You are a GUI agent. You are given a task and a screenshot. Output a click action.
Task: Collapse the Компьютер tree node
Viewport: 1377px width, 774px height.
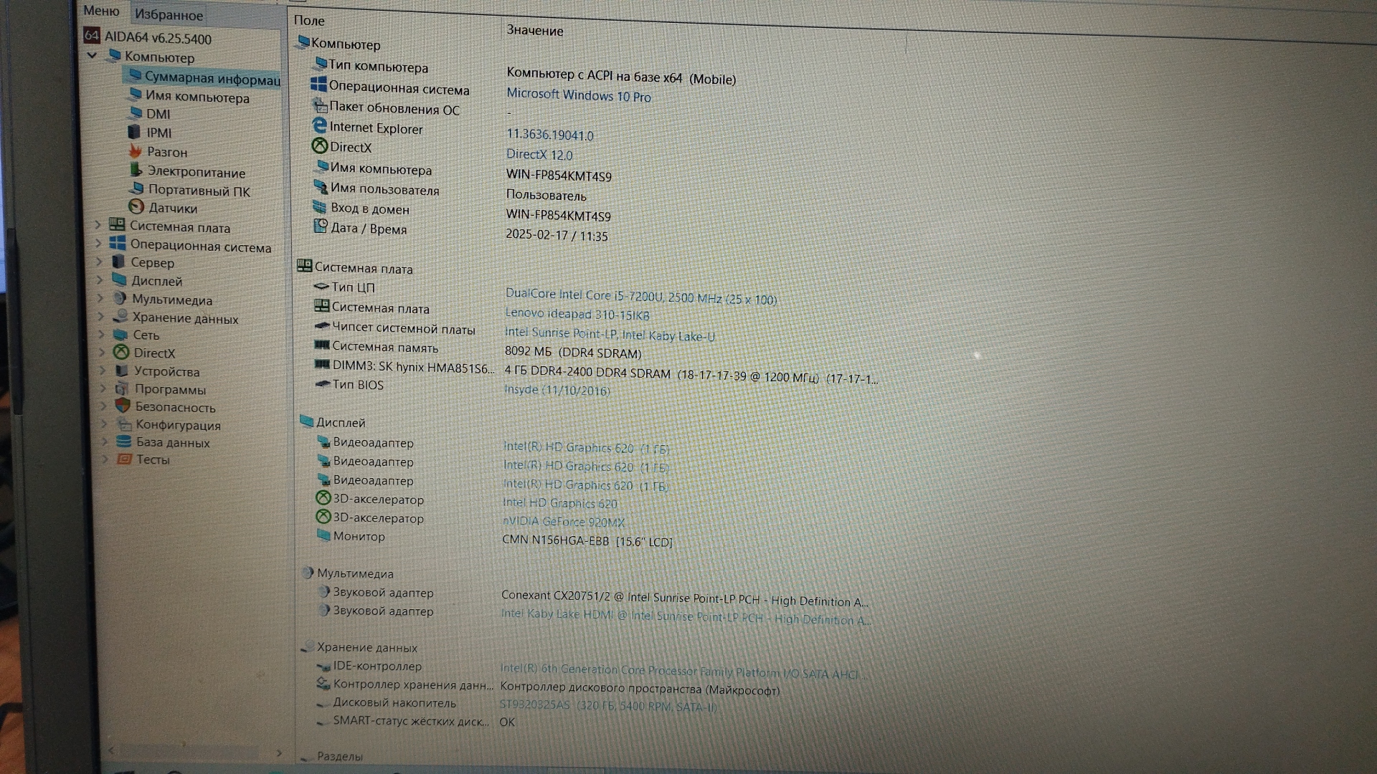[92, 55]
